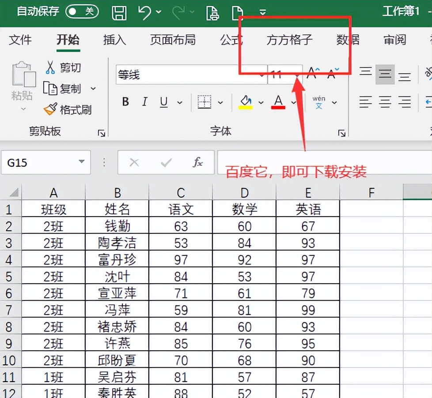Expand the Copy options dropdown arrow
Viewport: 432px width, 398px height.
(x=93, y=89)
